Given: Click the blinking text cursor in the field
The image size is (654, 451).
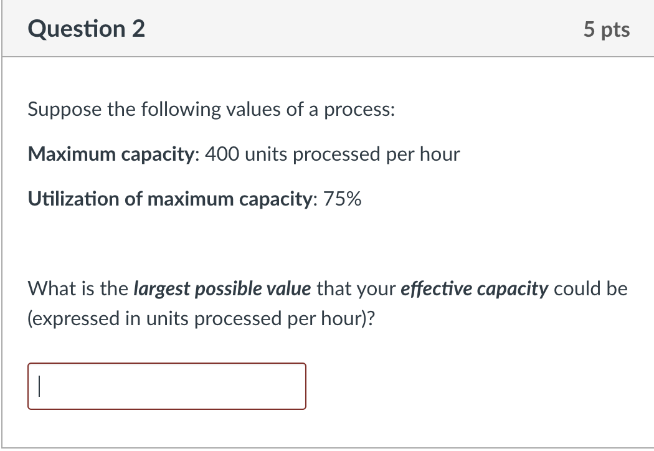Looking at the screenshot, I should 40,386.
